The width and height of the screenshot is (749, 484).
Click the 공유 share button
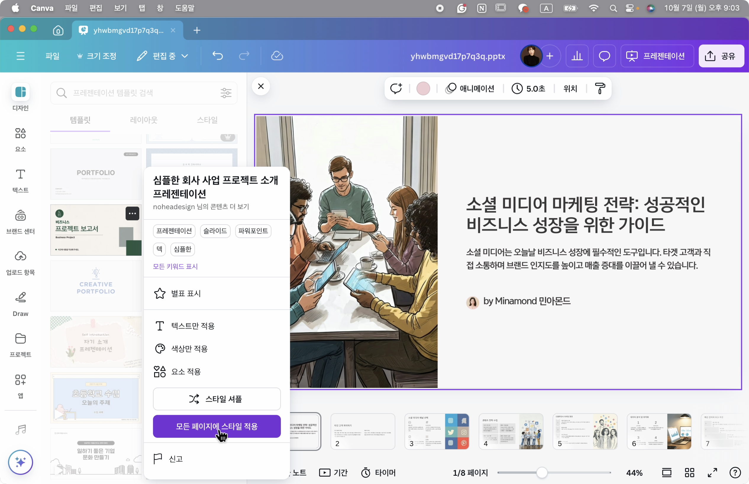click(721, 56)
